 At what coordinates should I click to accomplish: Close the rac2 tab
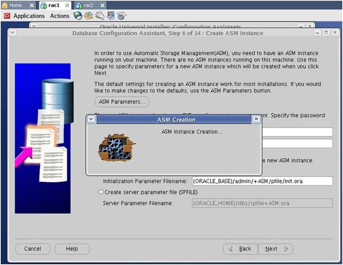103,5
